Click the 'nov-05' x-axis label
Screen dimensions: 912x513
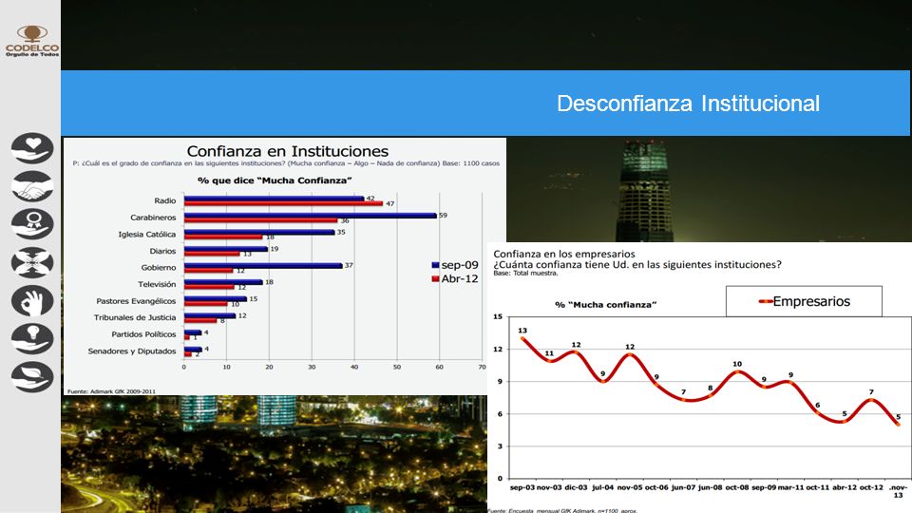click(x=629, y=487)
